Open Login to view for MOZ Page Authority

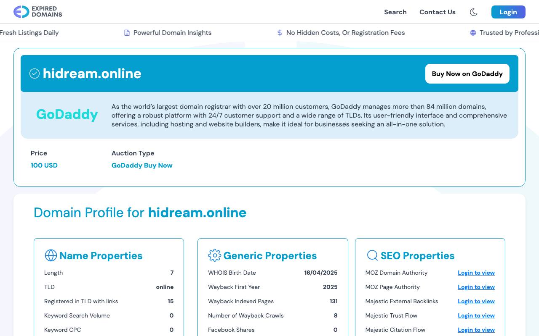tap(476, 287)
